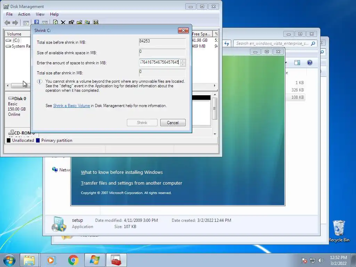Click the black X delete toolbar icon
The width and height of the screenshot is (356, 267).
[63, 22]
